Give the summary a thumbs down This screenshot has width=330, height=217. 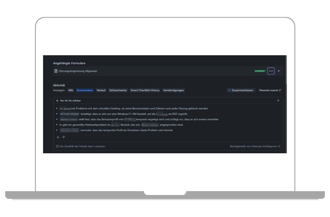(x=64, y=137)
